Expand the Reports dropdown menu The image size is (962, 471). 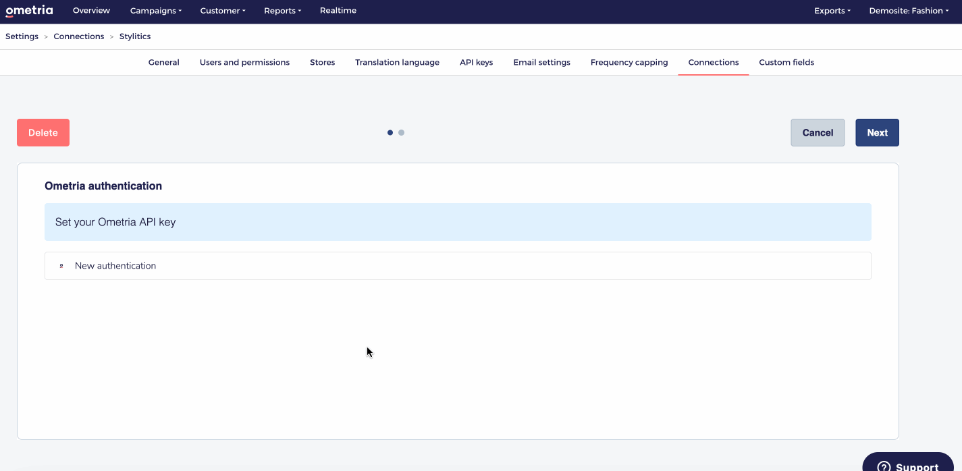(x=283, y=11)
